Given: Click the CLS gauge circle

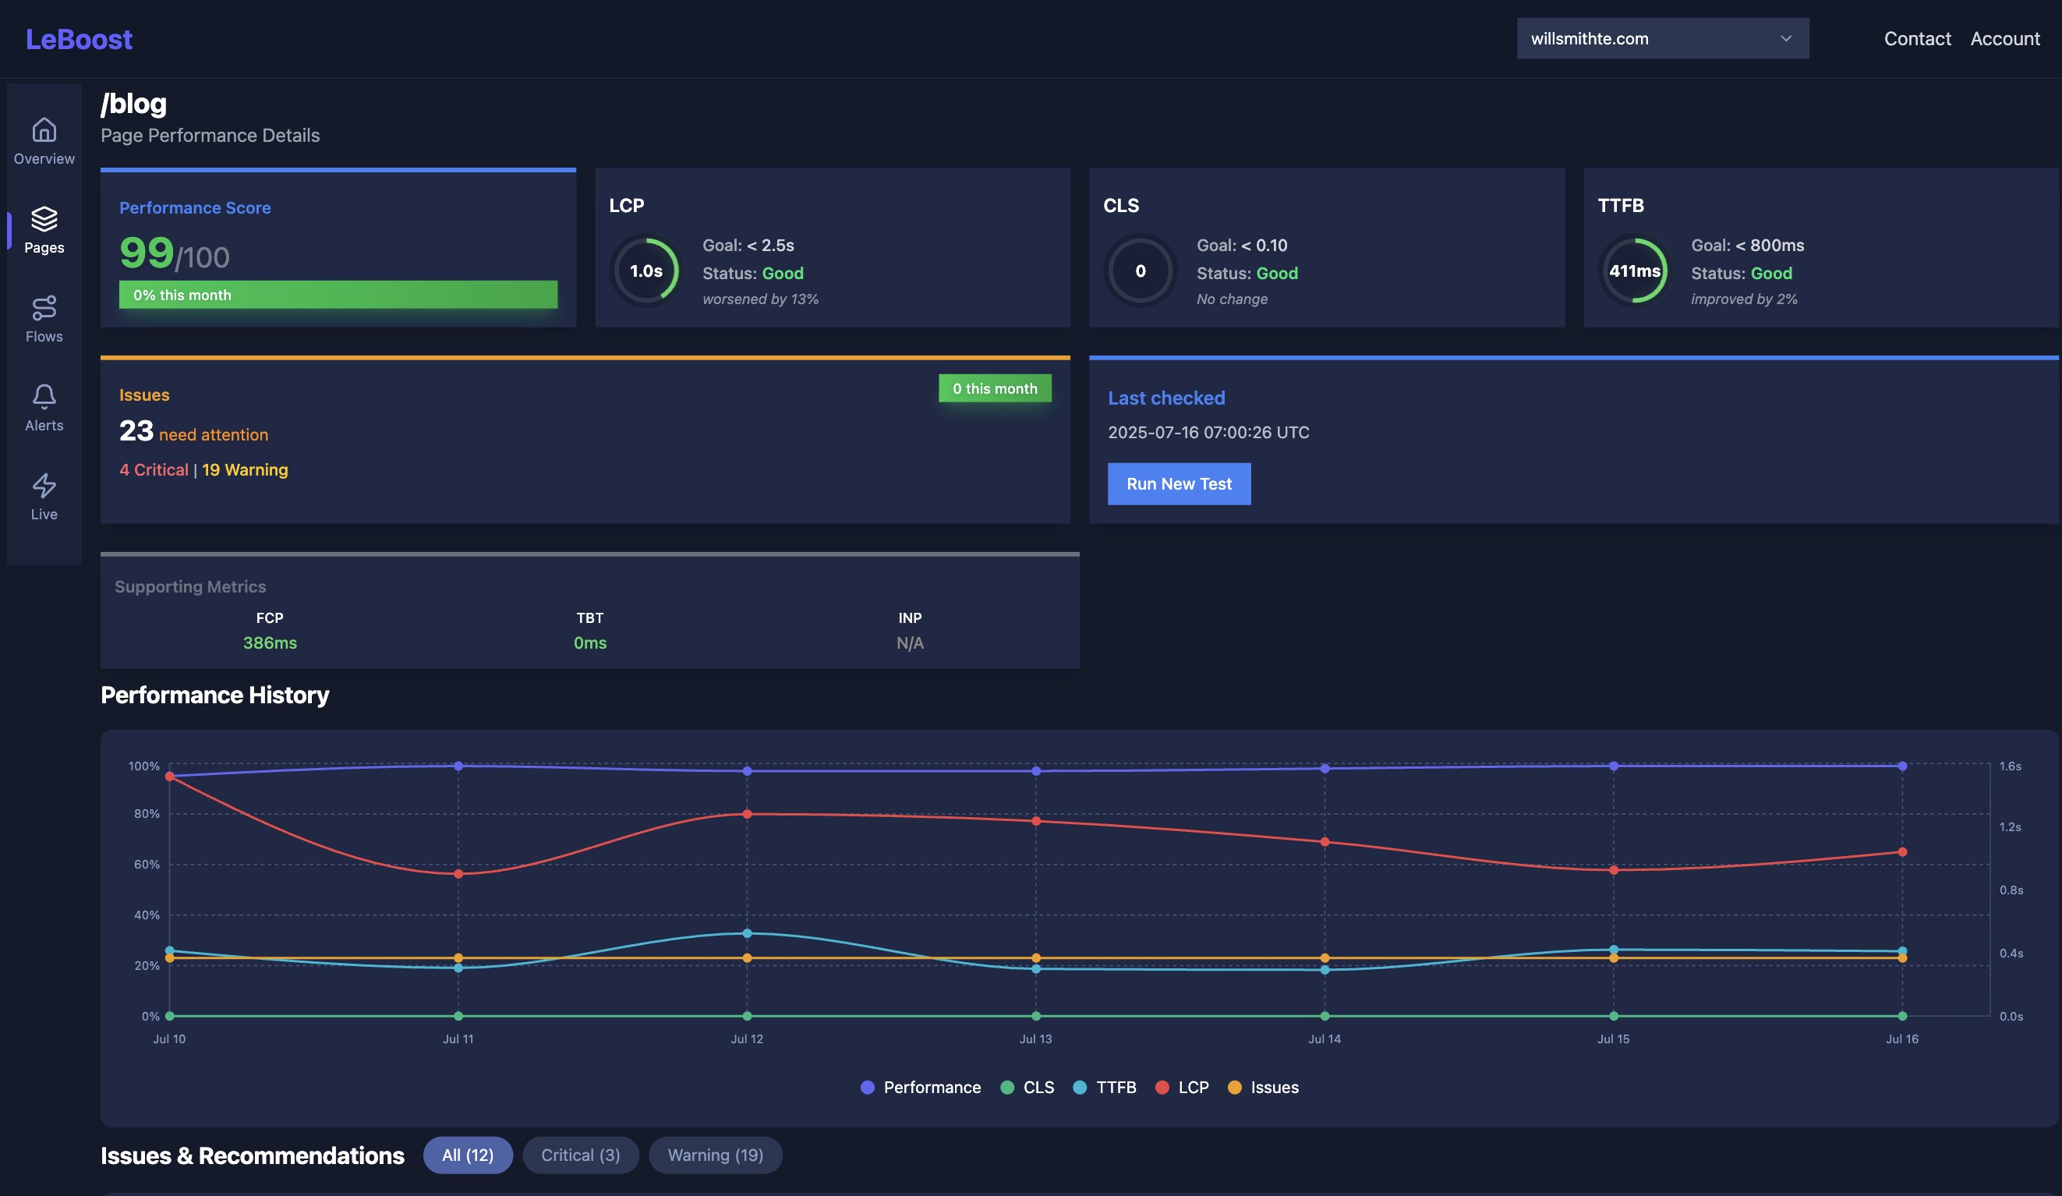Looking at the screenshot, I should click(1140, 271).
